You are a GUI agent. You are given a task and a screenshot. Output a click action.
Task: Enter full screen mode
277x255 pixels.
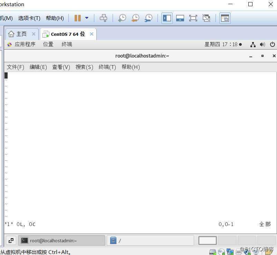193,18
